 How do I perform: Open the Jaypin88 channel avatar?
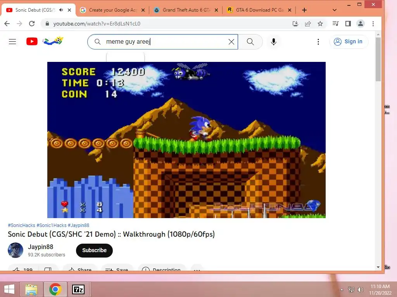coord(16,250)
